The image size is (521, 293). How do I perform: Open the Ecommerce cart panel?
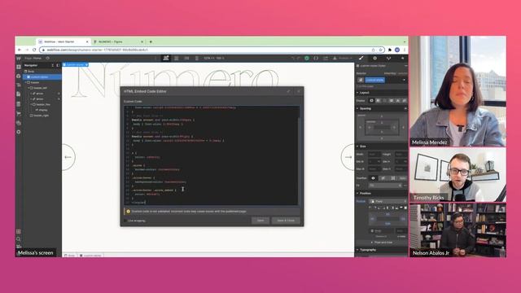(19, 113)
